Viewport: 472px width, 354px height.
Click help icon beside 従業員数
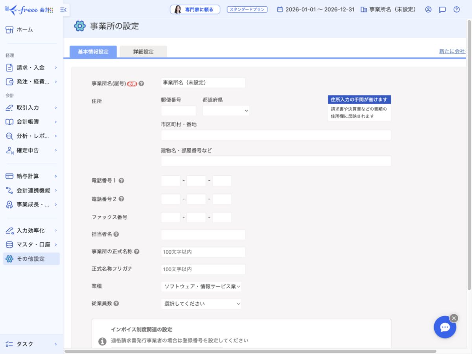(116, 304)
